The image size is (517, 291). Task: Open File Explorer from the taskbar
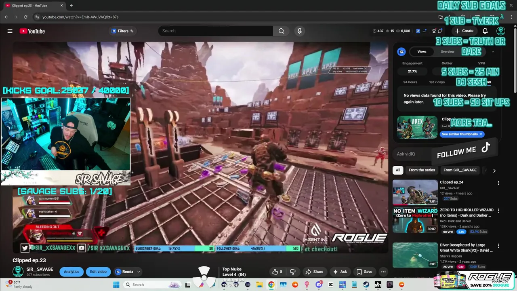pos(259,285)
